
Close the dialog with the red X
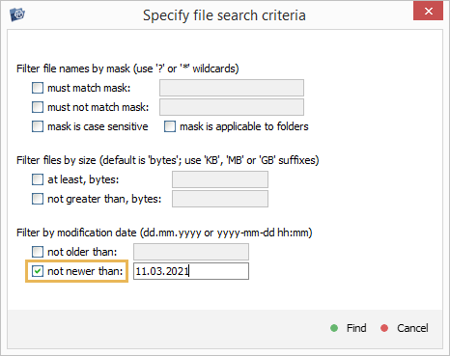[428, 11]
